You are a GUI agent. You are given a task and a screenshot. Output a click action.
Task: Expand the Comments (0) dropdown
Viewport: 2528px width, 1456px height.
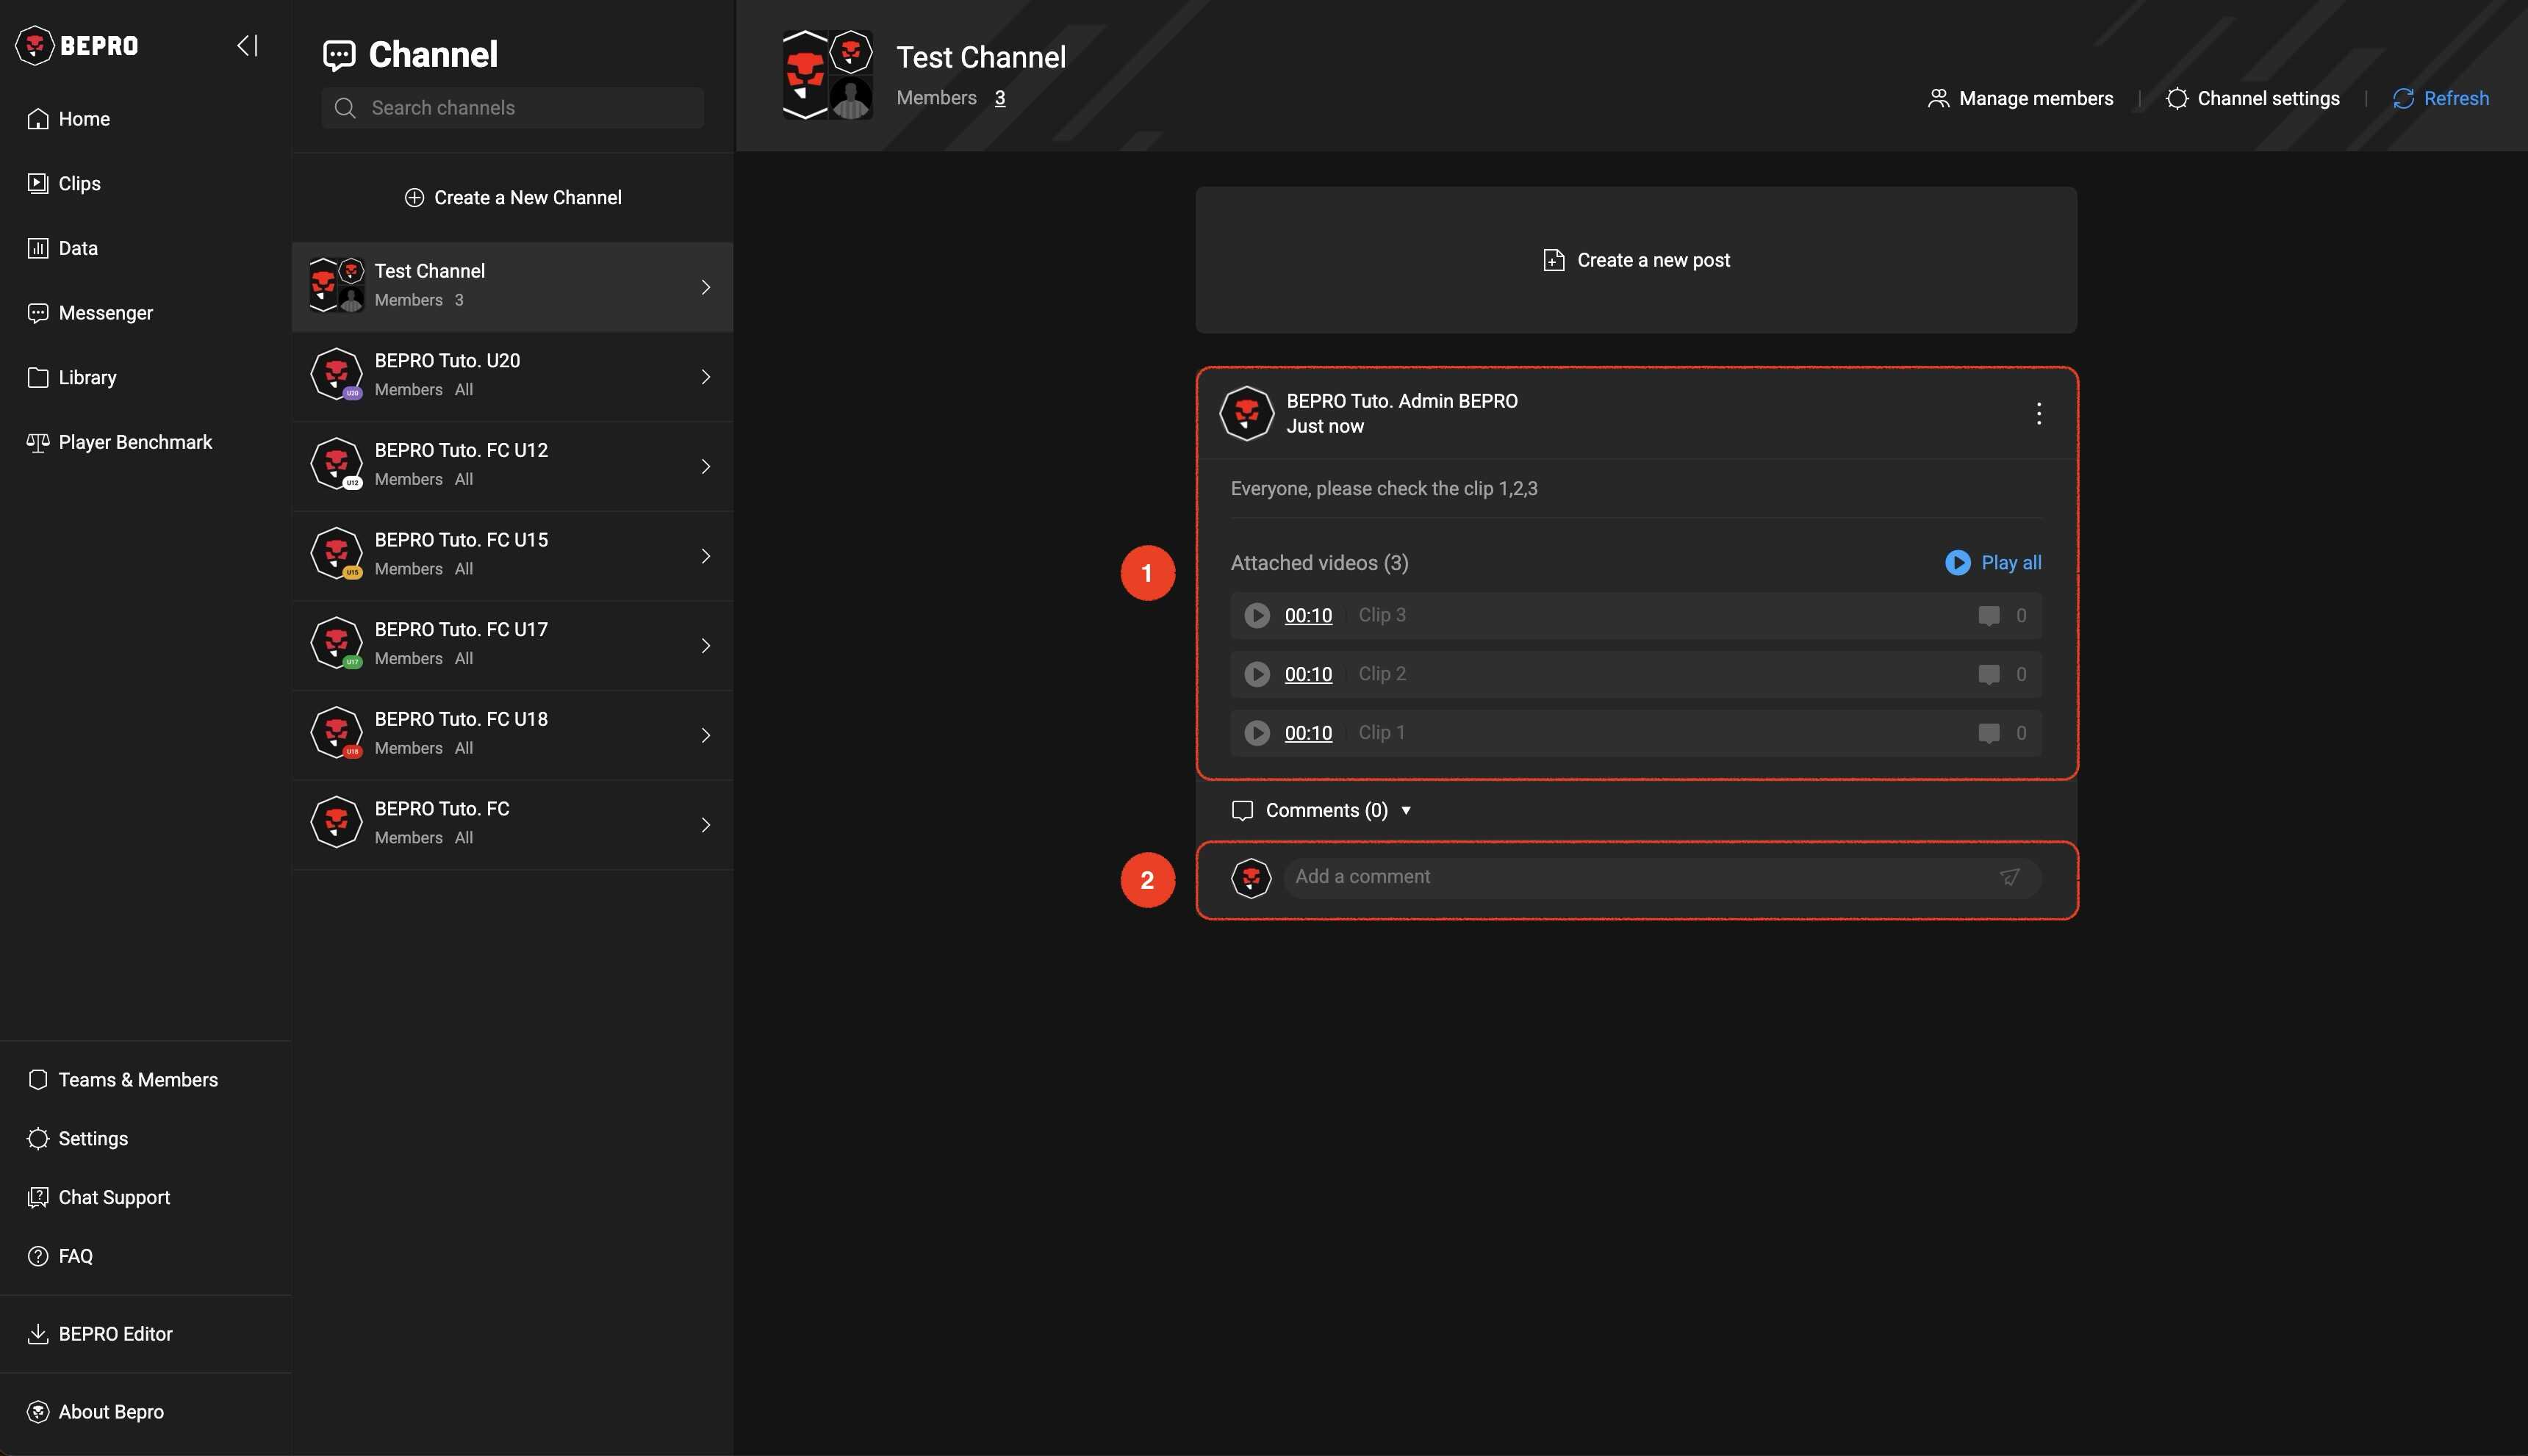click(1404, 810)
